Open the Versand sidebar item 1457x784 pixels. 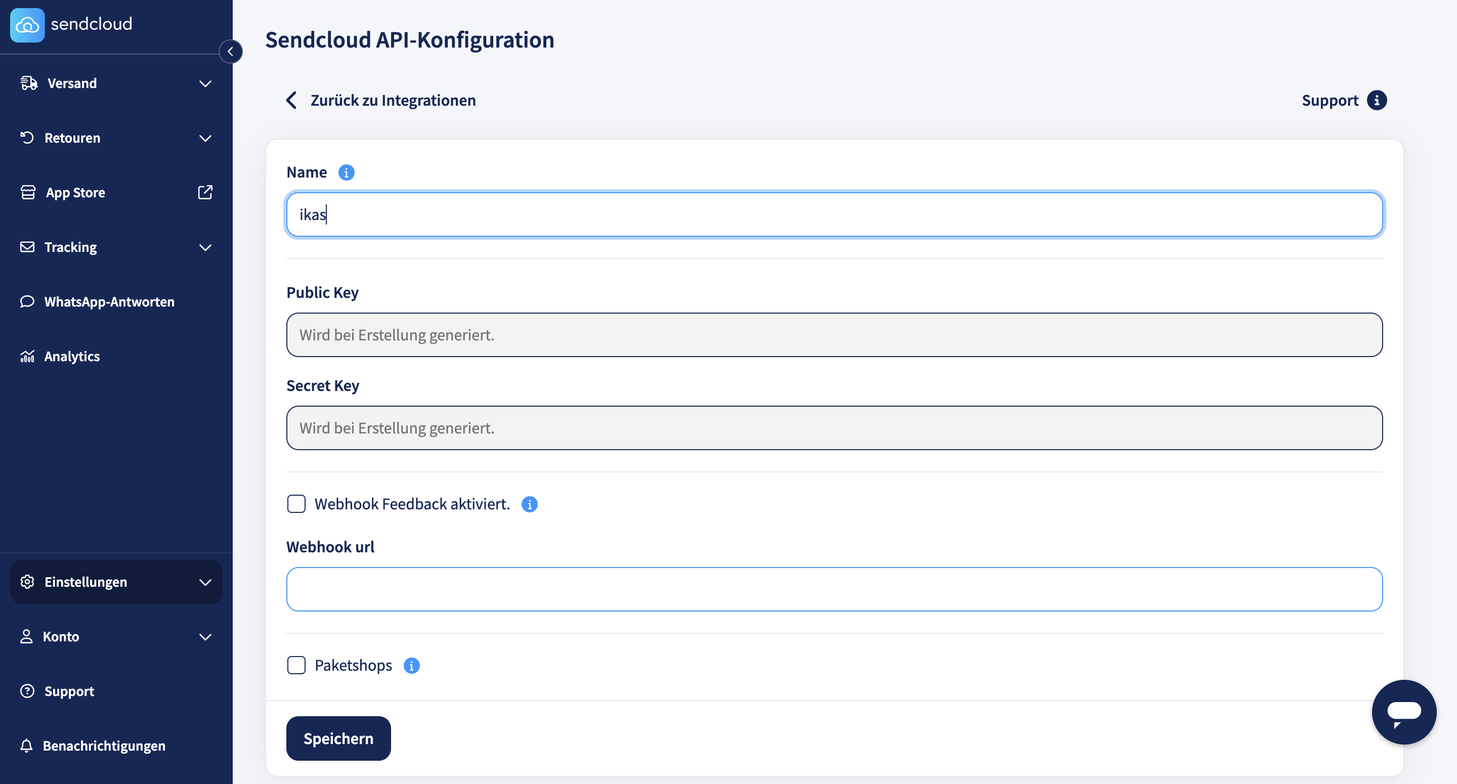[x=116, y=83]
